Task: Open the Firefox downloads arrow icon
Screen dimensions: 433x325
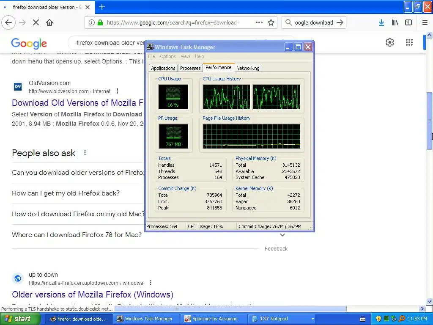Action: (x=381, y=23)
